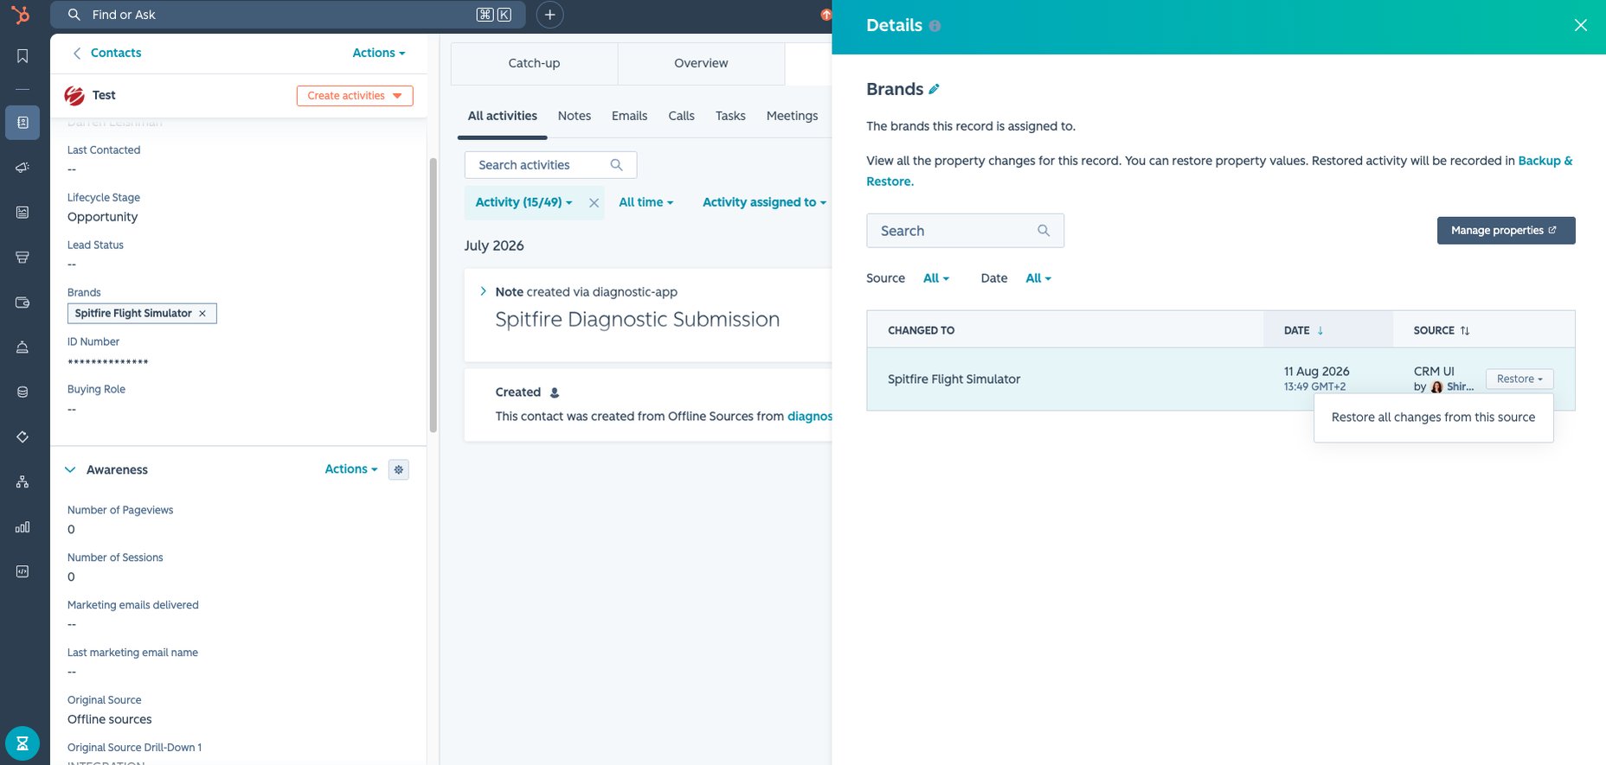The width and height of the screenshot is (1606, 765).
Task: Open the Marketing megaphone icon in sidebar
Action: click(22, 168)
